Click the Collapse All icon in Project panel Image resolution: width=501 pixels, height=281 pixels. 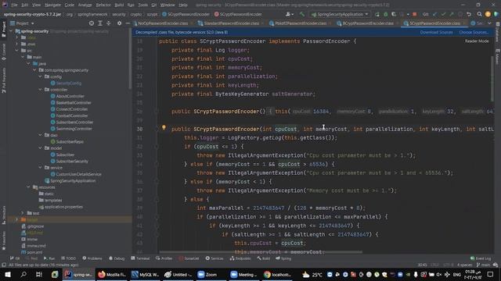click(109, 23)
